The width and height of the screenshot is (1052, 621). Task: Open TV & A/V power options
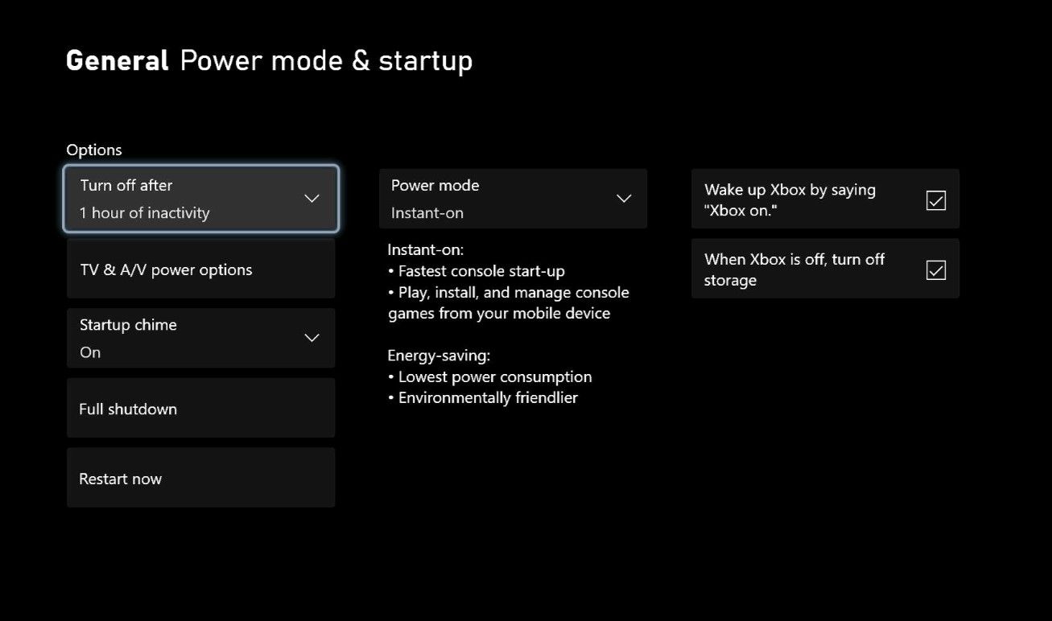click(200, 269)
